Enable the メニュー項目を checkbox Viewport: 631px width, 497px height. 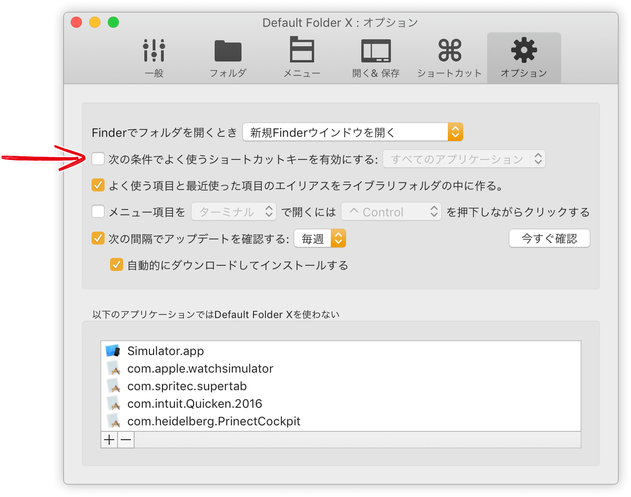click(x=98, y=212)
